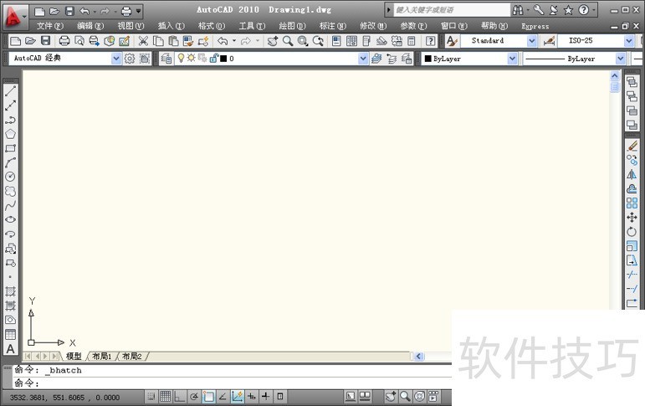This screenshot has width=645, height=406.
Task: Pick the Move tool
Action: tap(632, 217)
